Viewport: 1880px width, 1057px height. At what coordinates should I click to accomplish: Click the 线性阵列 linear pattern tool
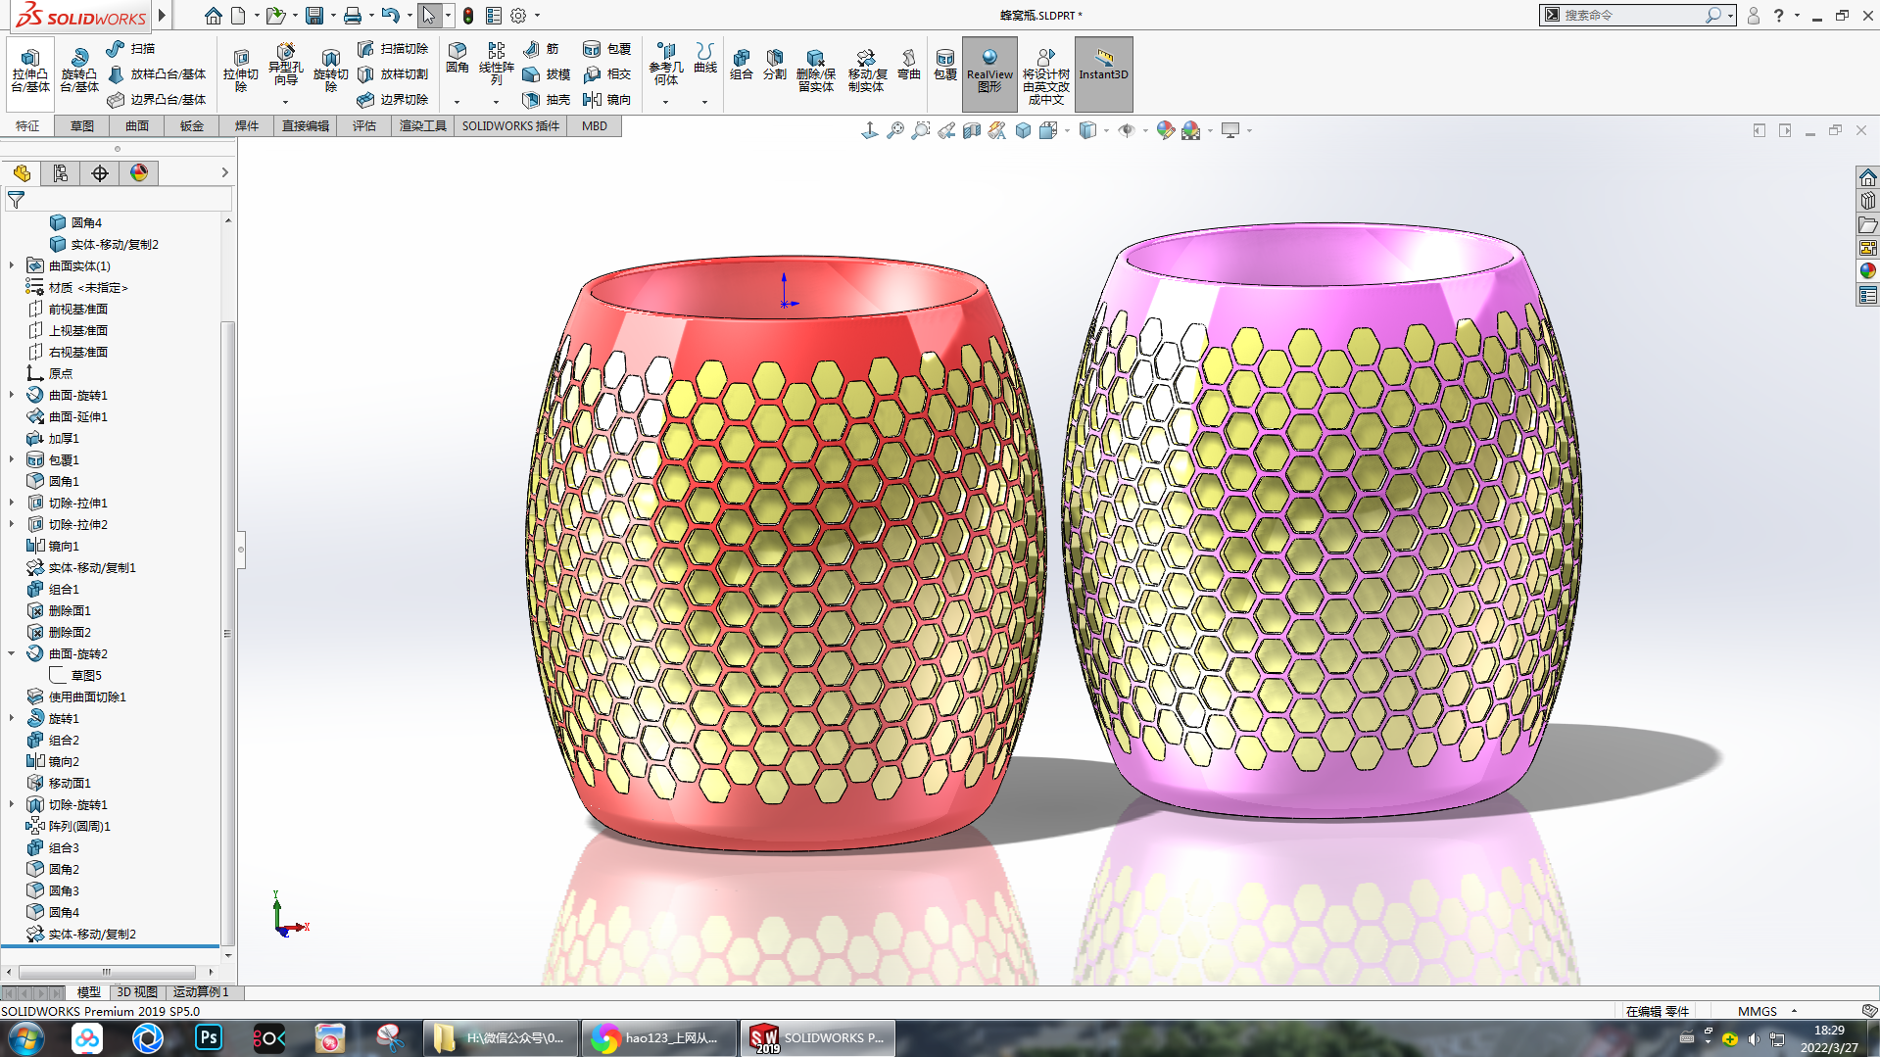pos(497,64)
